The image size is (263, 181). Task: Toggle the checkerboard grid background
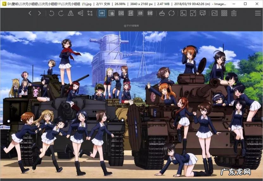[x=224, y=13]
